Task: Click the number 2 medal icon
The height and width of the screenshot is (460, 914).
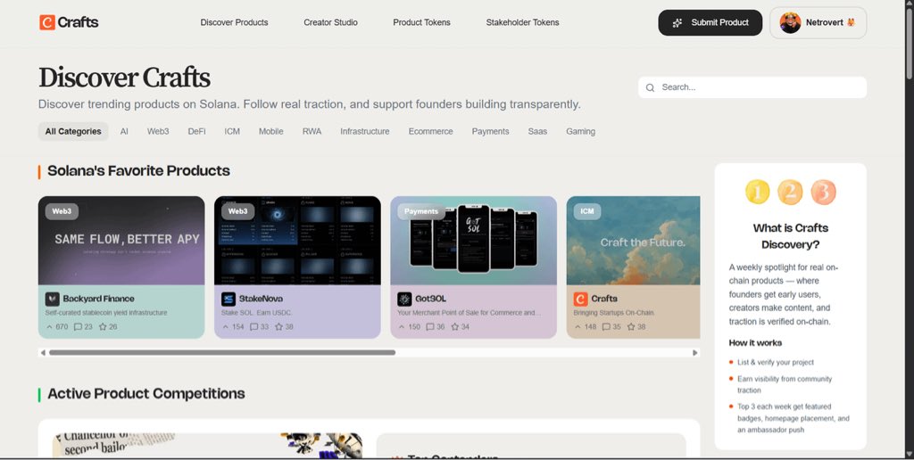Action: click(790, 193)
